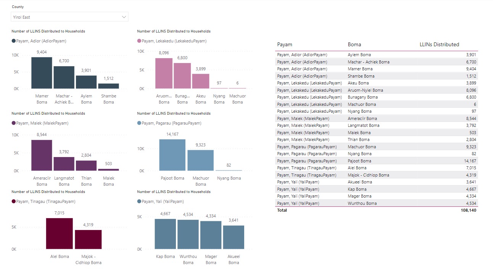Select the Mamer Boma bar with 9,404
Image resolution: width=493 pixels, height=274 pixels.
click(x=42, y=73)
